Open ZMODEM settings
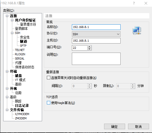The image size is (152, 133). (21, 118)
